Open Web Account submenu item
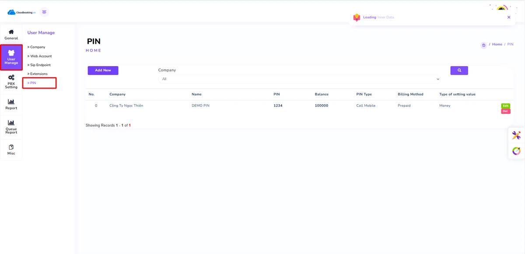 click(x=41, y=56)
